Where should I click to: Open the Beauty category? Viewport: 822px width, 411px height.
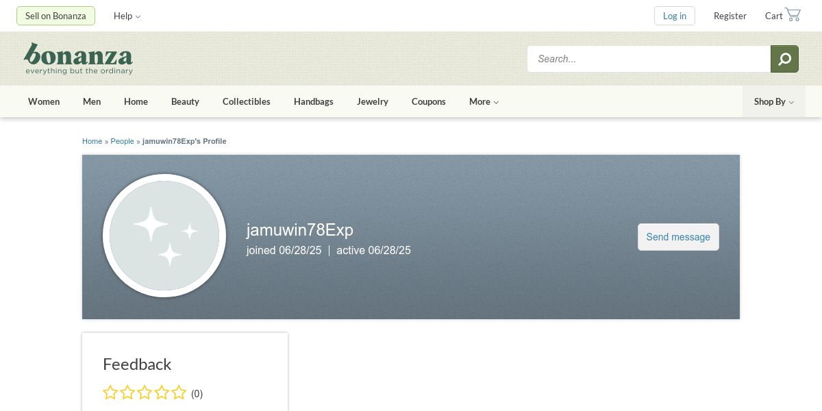185,101
